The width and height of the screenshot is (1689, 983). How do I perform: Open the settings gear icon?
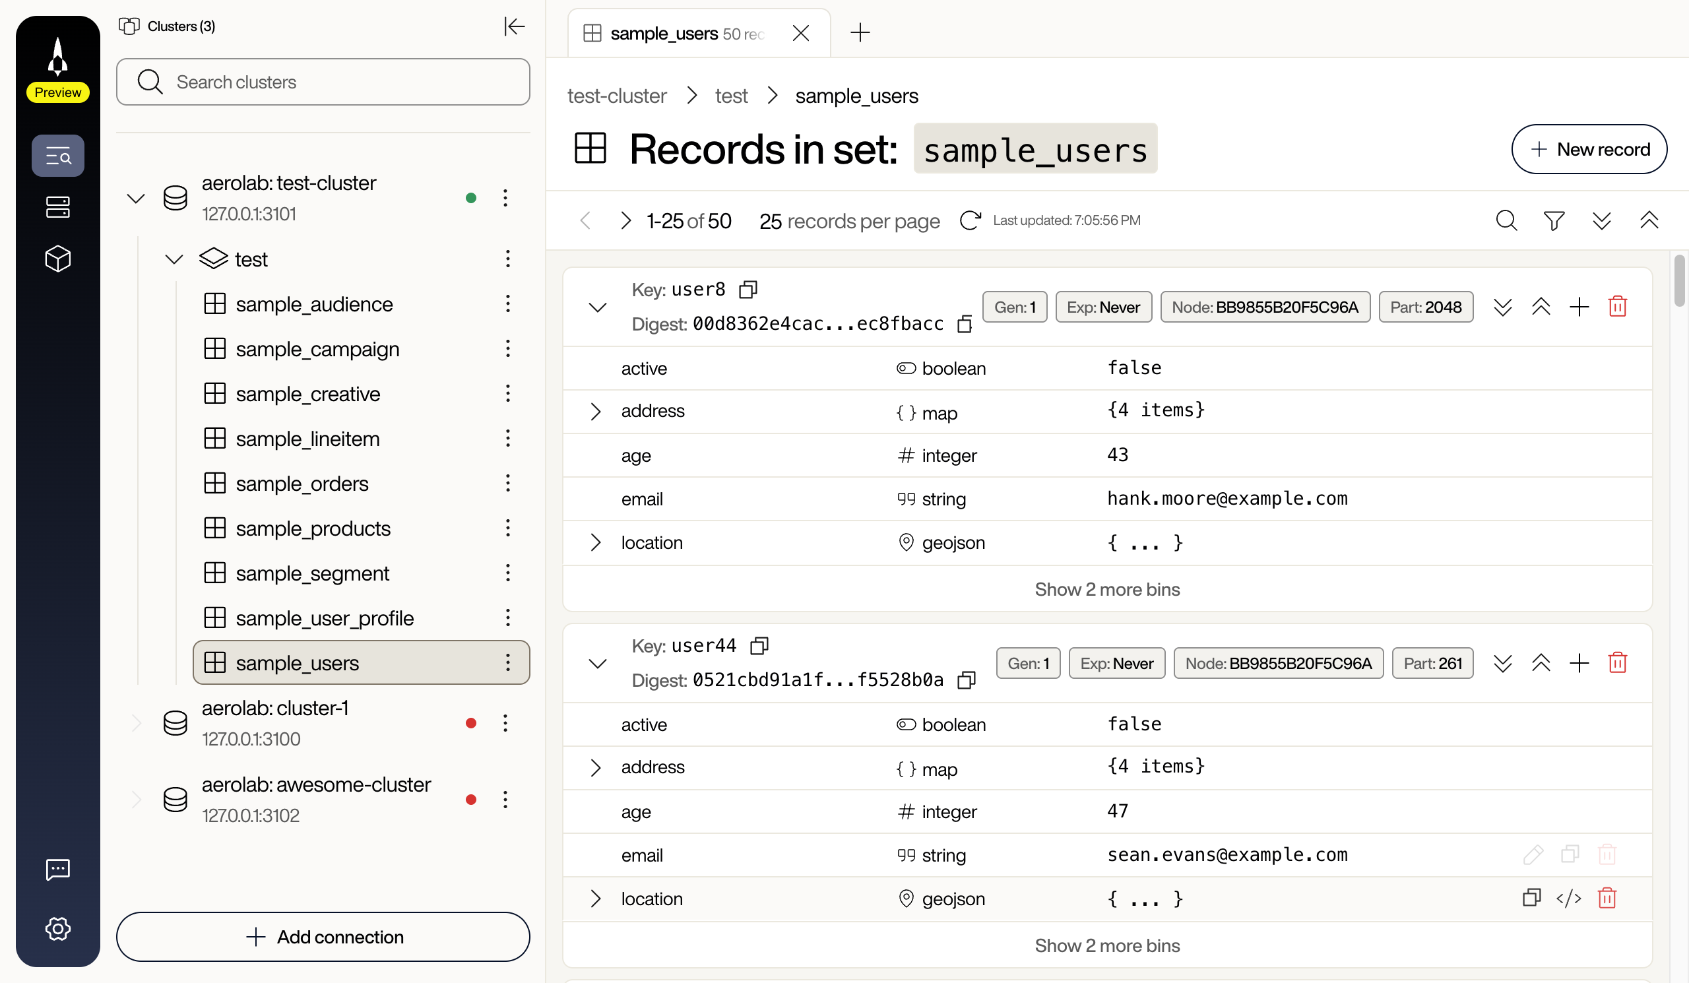coord(57,929)
